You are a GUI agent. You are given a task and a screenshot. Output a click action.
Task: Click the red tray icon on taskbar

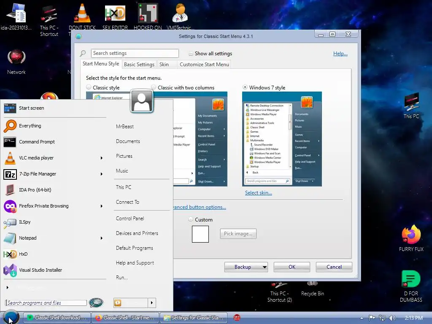[x=237, y=318]
